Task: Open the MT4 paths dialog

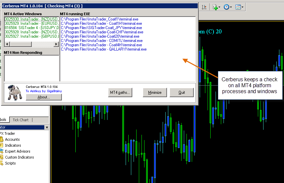Action: [120, 92]
